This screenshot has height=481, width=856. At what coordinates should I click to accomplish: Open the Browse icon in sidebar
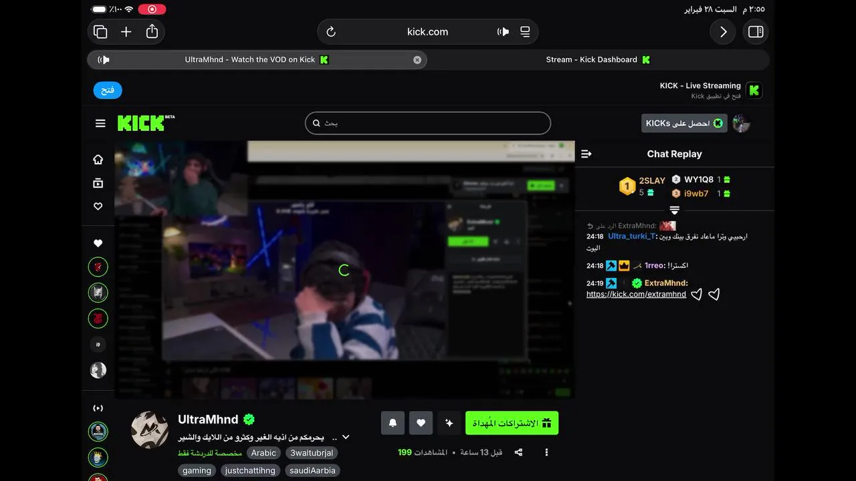pyautogui.click(x=98, y=183)
